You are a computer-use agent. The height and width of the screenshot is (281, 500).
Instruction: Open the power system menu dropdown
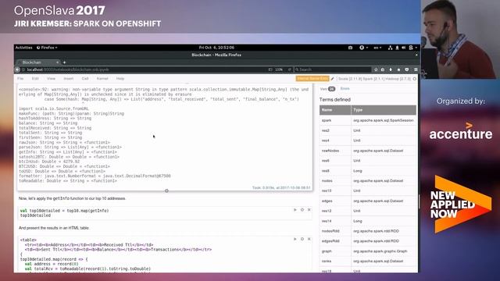413,48
